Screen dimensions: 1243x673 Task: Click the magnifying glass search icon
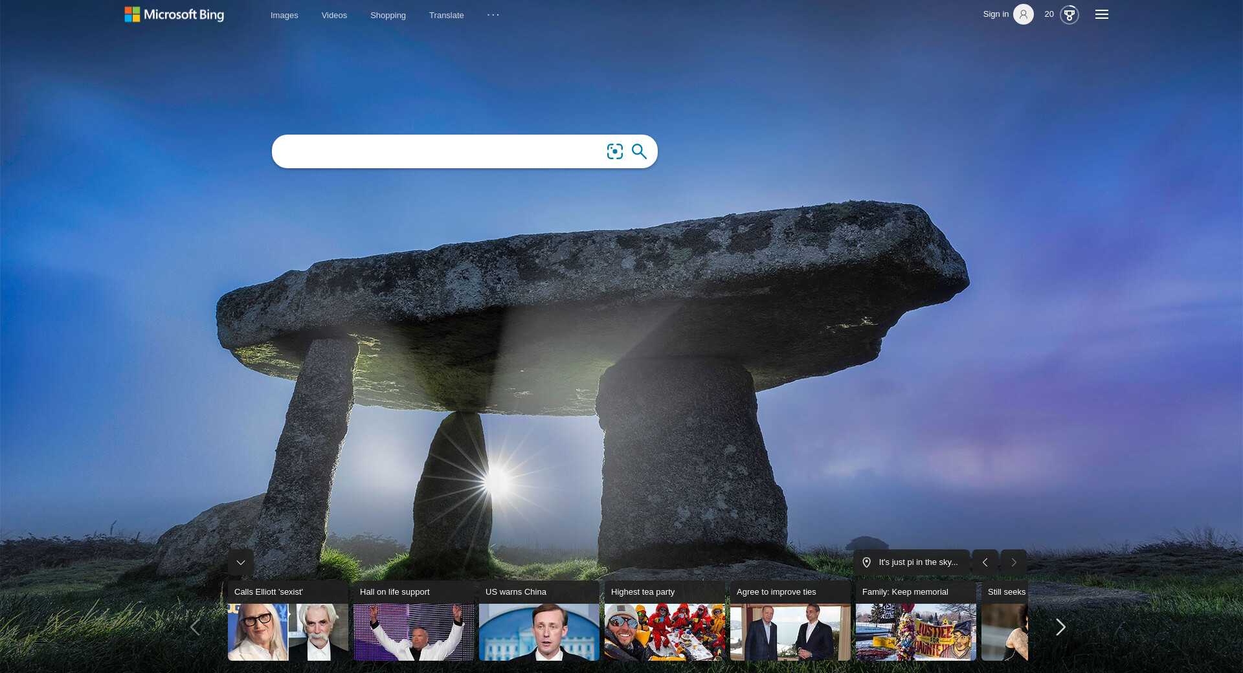tap(639, 151)
